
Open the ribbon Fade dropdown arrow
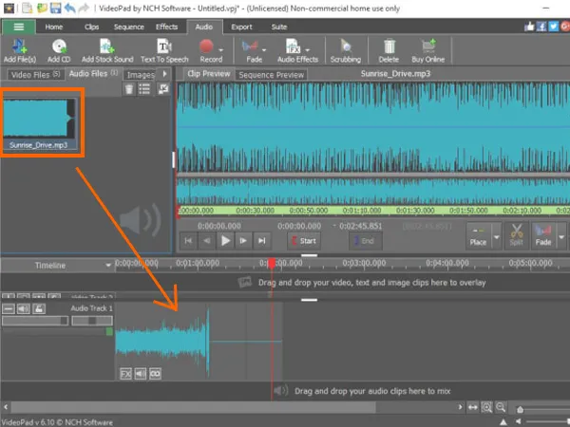264,49
